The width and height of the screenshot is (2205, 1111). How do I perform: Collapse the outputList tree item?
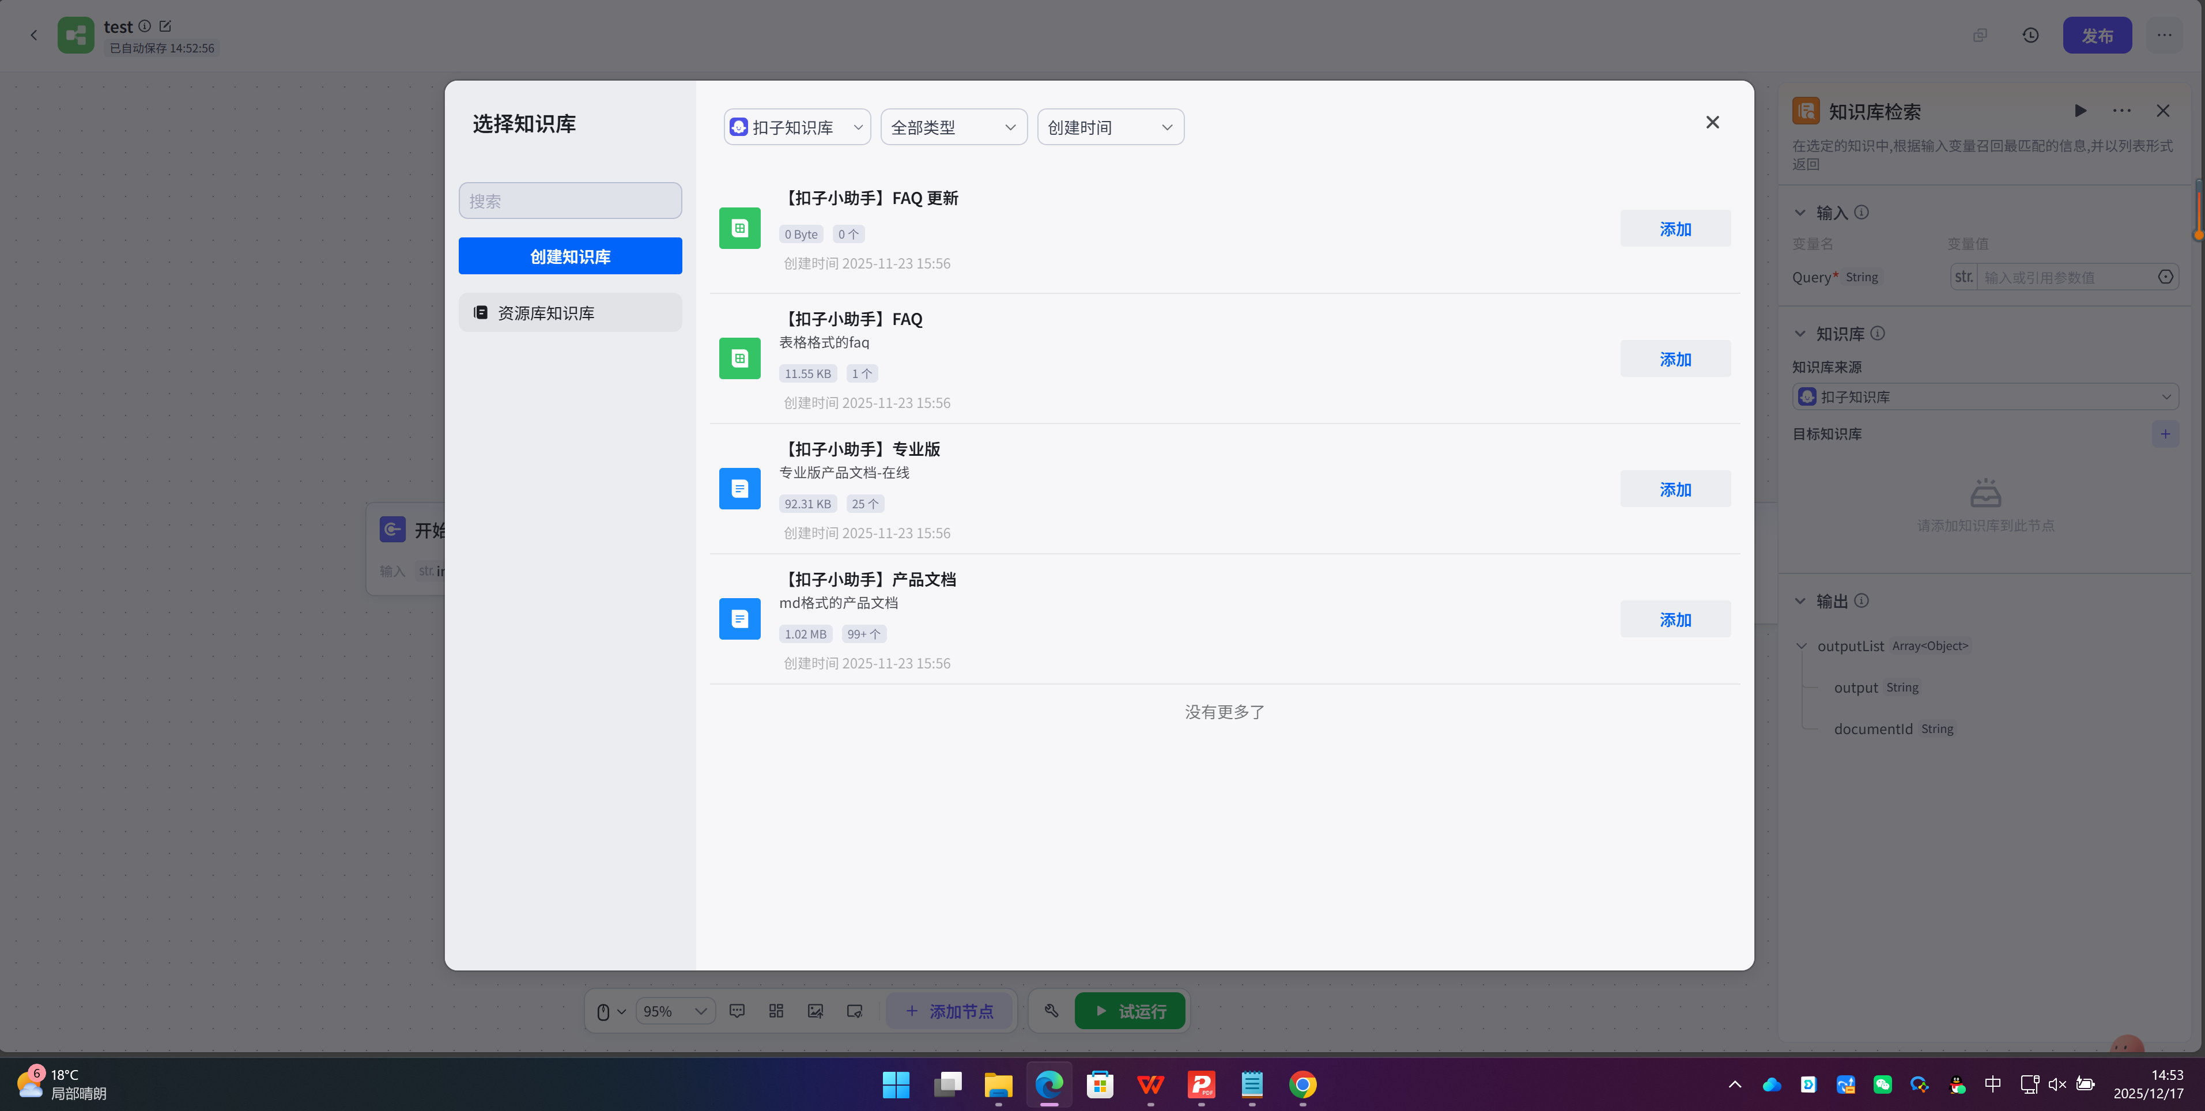click(x=1802, y=646)
